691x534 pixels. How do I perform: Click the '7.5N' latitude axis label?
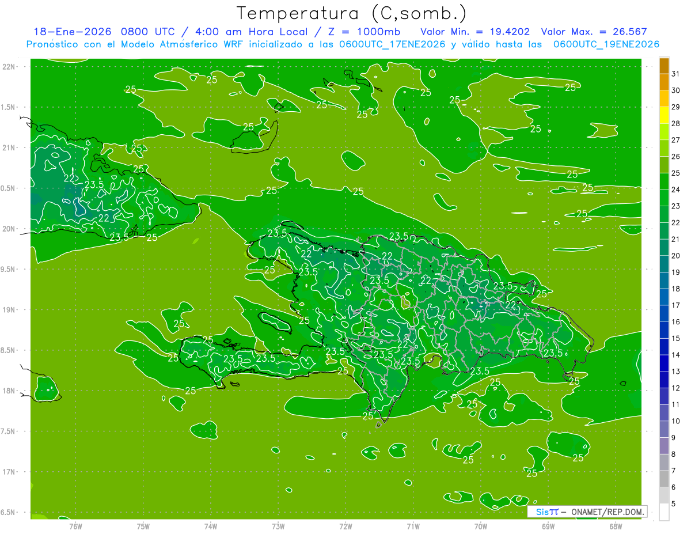(x=8, y=431)
